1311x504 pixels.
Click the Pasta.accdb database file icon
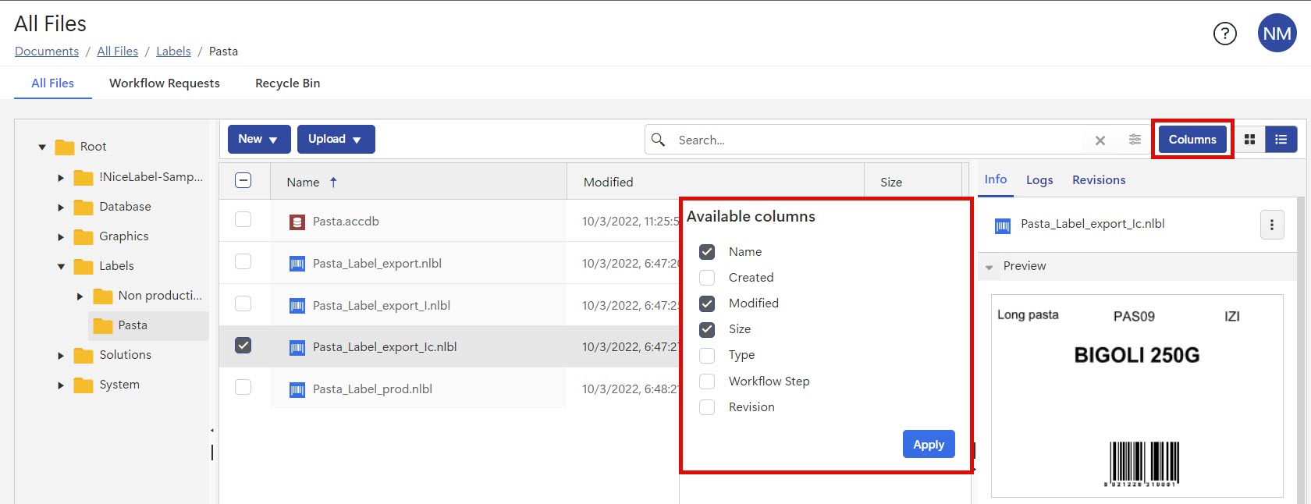[297, 222]
